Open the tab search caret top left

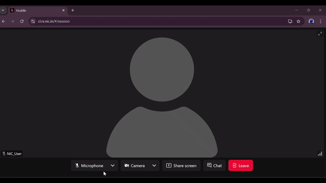coord(3,10)
